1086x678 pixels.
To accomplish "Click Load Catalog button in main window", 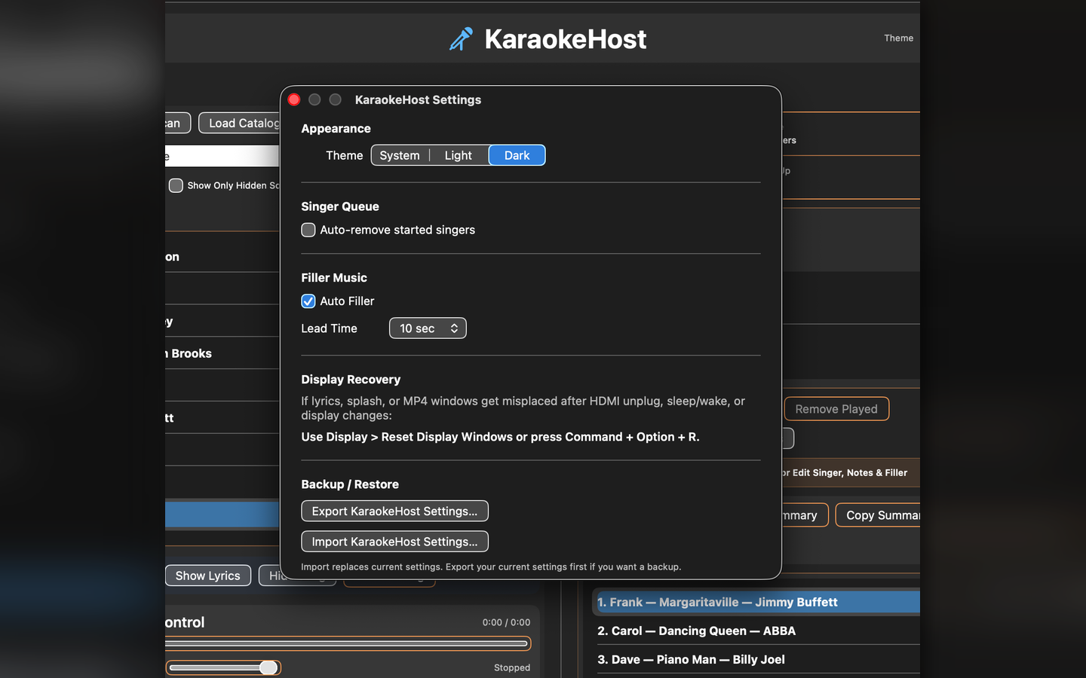I will pyautogui.click(x=240, y=123).
